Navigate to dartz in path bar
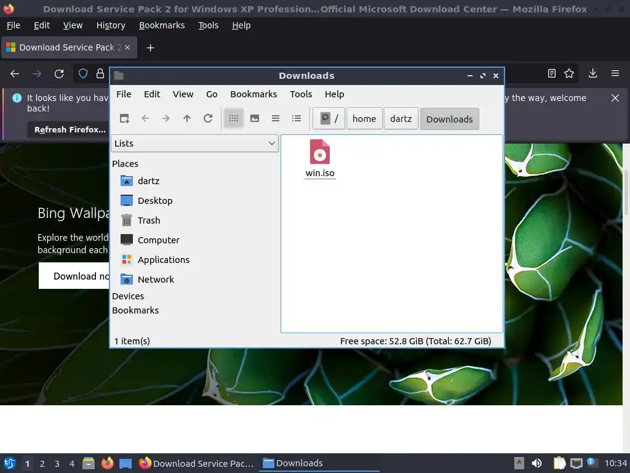 (x=401, y=119)
